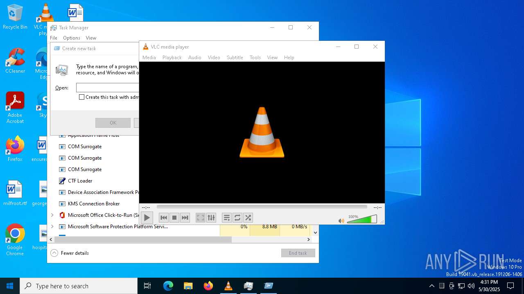Switch to Task Manager taskbar icon
This screenshot has width=524, height=294.
click(x=248, y=286)
